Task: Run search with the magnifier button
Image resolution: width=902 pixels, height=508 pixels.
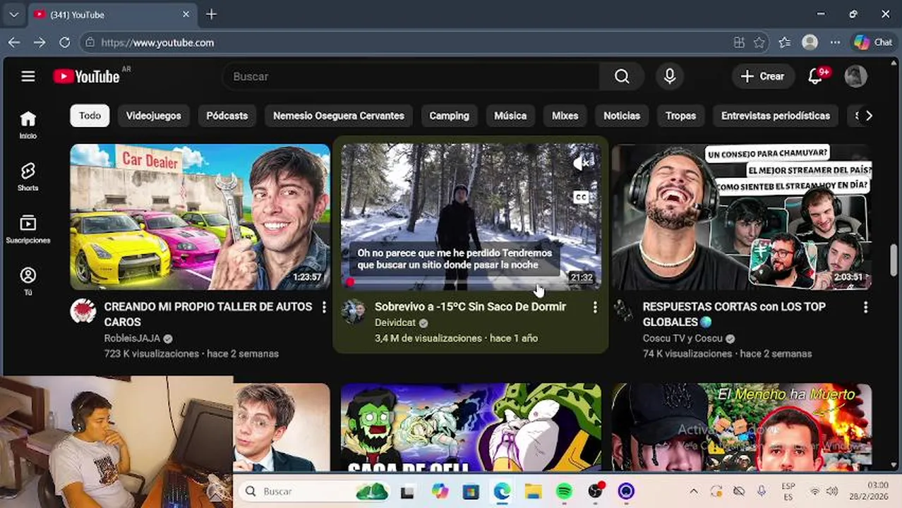Action: 621,76
